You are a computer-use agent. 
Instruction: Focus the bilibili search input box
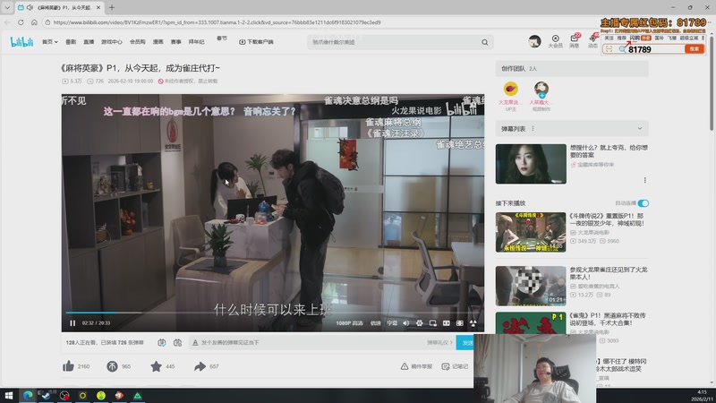click(395, 42)
